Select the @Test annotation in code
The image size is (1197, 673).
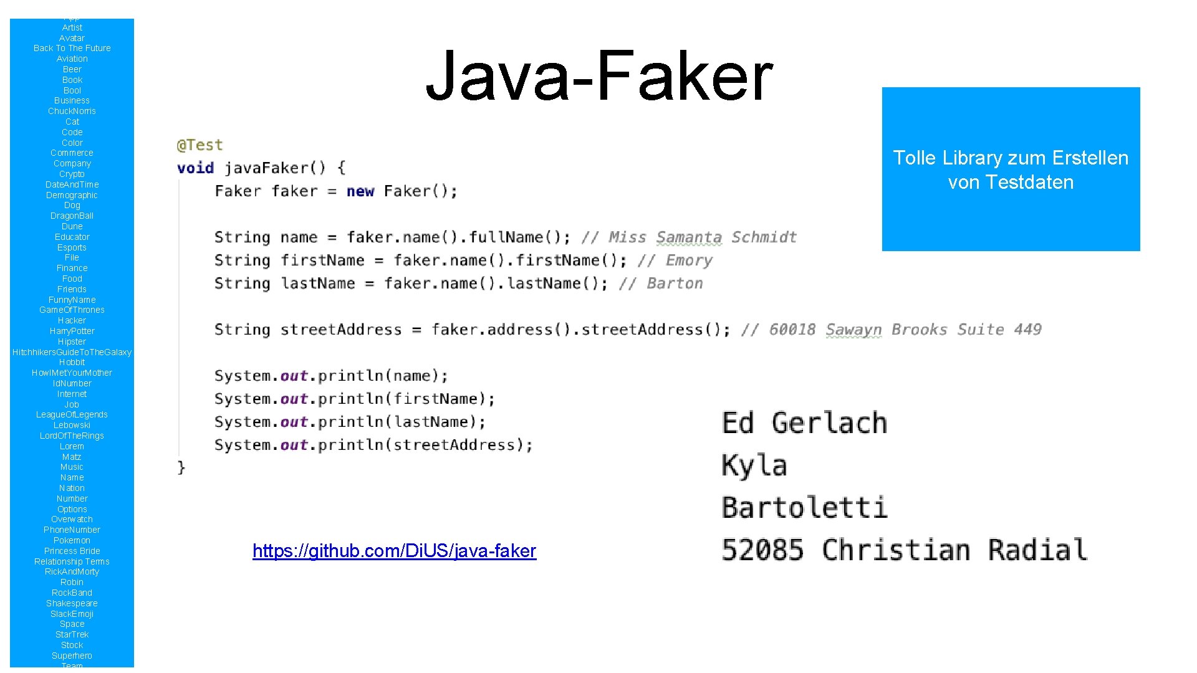(185, 145)
